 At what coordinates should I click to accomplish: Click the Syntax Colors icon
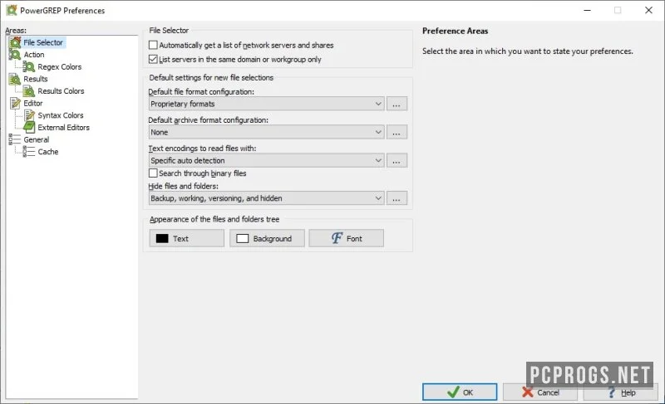click(29, 115)
